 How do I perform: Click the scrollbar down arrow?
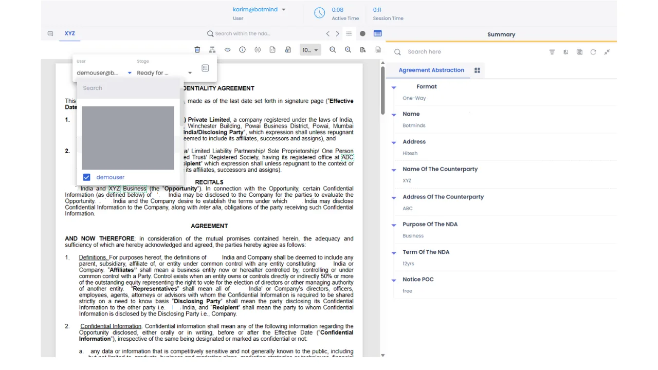tap(382, 355)
